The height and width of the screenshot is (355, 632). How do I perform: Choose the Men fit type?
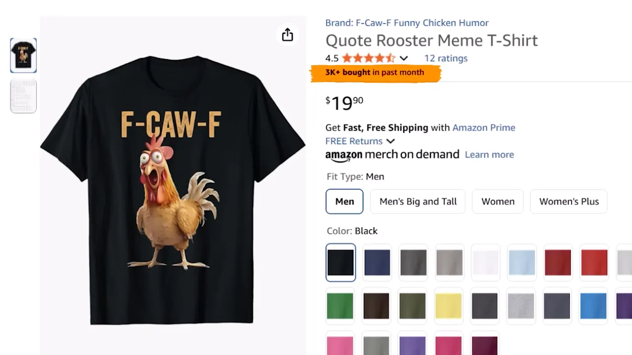tap(345, 202)
